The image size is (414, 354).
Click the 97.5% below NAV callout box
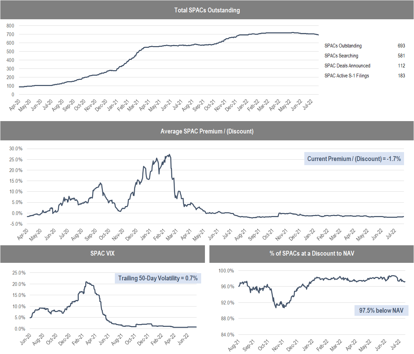click(x=381, y=310)
